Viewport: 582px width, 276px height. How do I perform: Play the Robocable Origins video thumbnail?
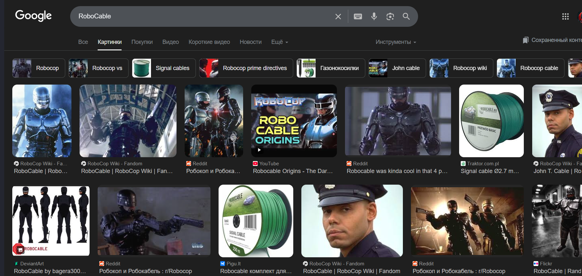[x=294, y=121]
